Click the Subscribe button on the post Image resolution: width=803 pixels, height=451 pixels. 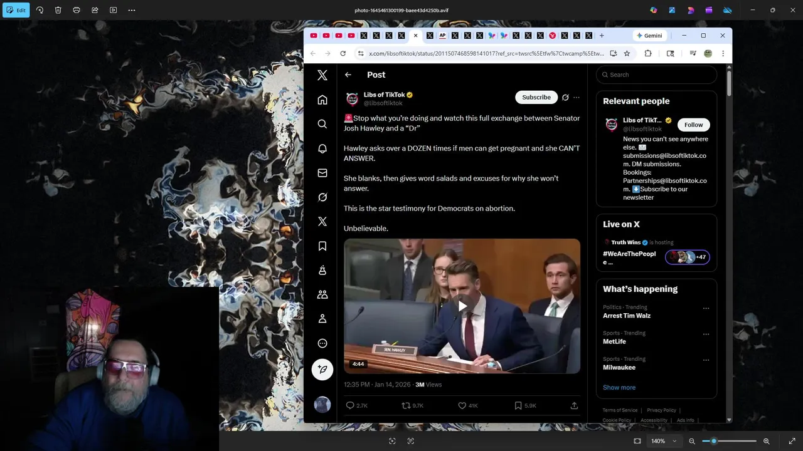coord(536,97)
